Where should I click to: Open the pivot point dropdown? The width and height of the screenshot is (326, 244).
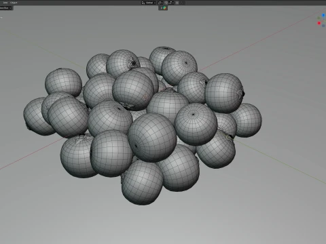click(x=160, y=3)
